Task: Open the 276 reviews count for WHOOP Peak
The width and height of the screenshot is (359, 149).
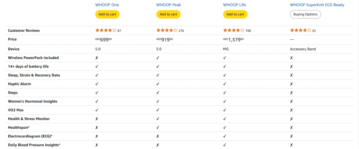Action: pos(181,31)
